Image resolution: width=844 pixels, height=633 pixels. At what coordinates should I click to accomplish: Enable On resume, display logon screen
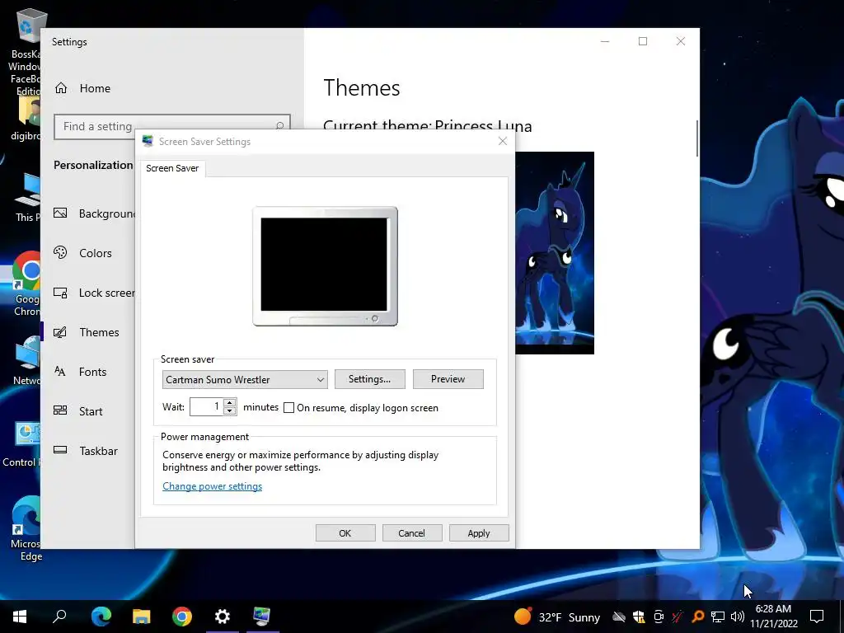click(289, 408)
